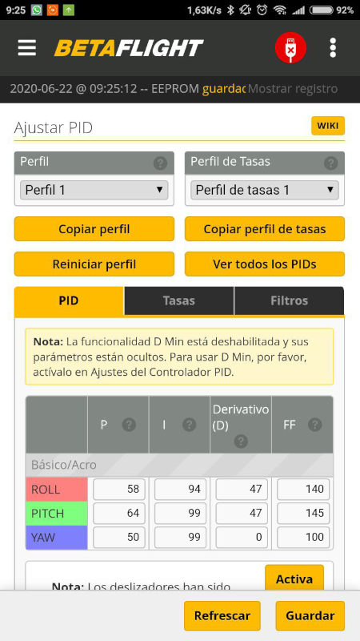Click Ver todos los PIDs button

coord(265,264)
